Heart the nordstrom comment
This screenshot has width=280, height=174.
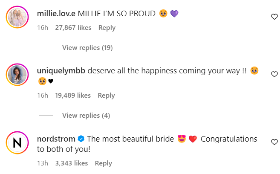pyautogui.click(x=274, y=142)
